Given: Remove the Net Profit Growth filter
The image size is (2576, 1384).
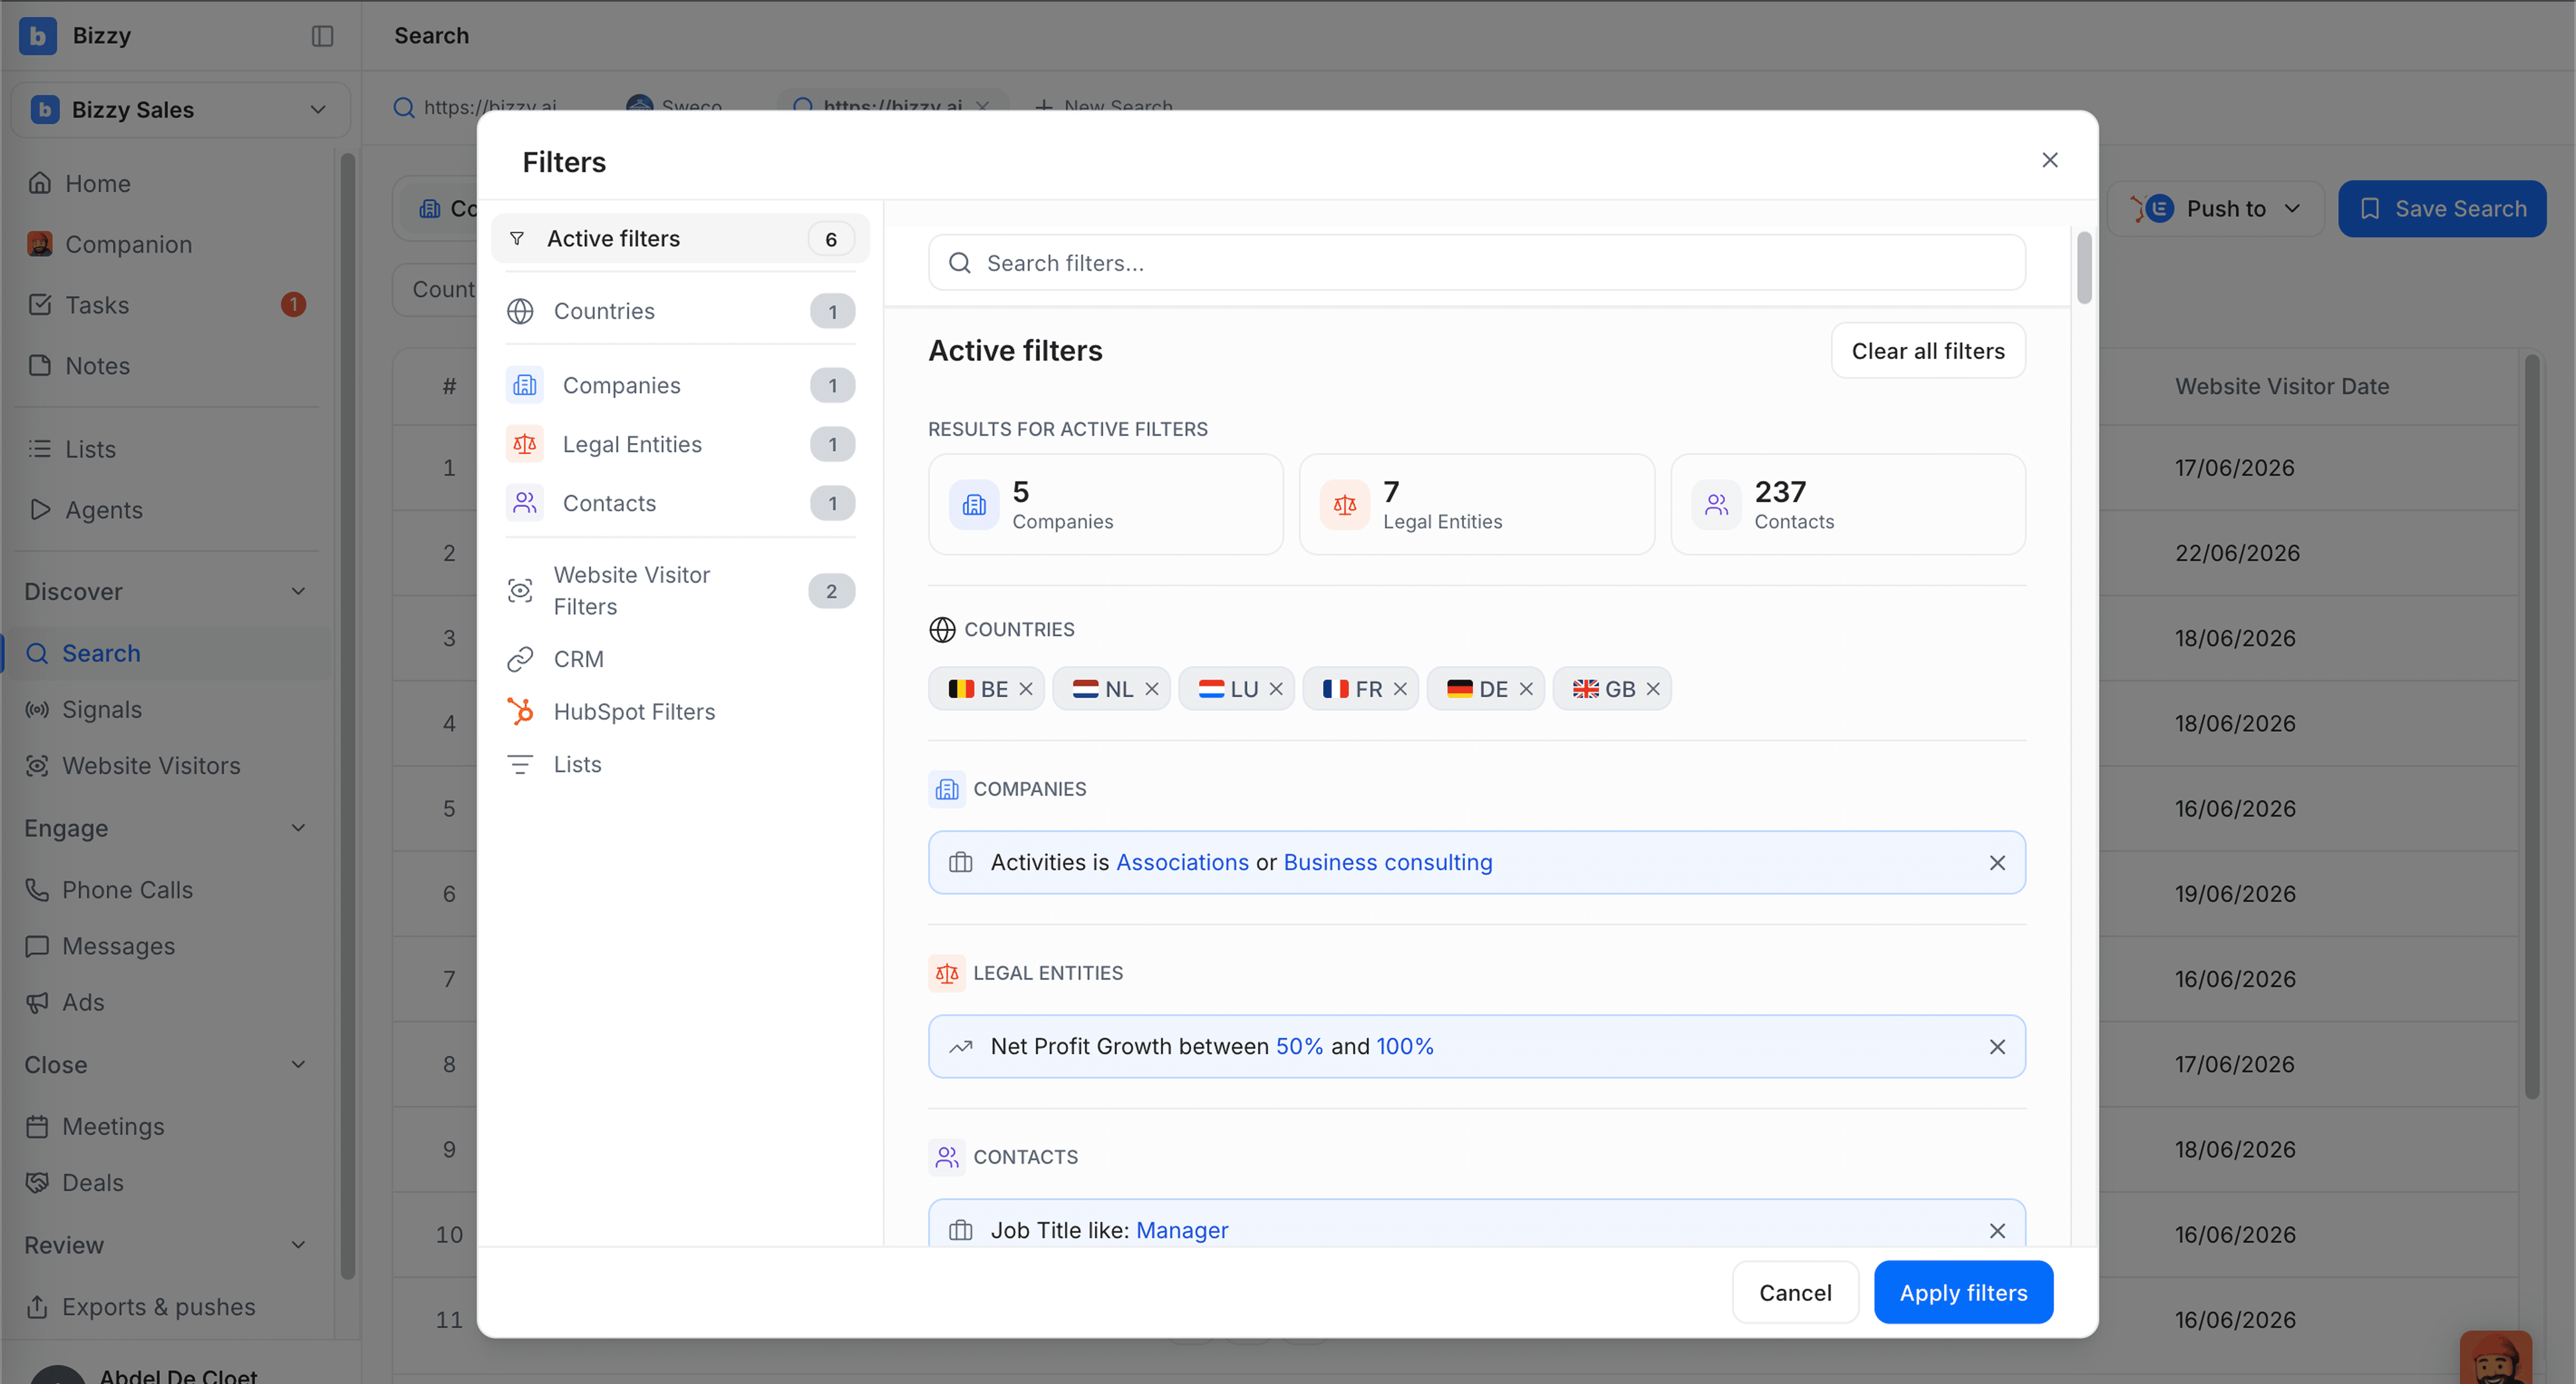Looking at the screenshot, I should [1997, 1047].
